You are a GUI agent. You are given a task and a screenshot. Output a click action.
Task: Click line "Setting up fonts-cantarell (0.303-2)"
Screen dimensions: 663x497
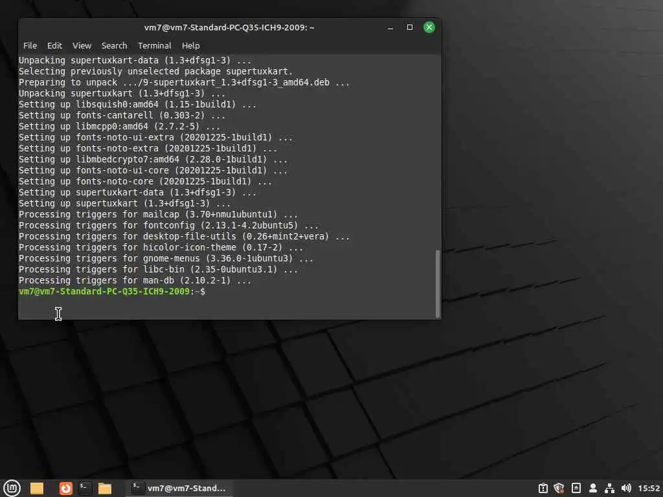122,115
